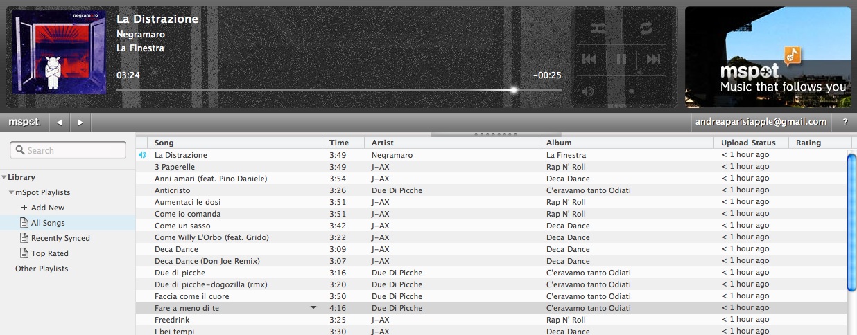
Task: Open the Recently Synced playlist
Action: click(60, 238)
